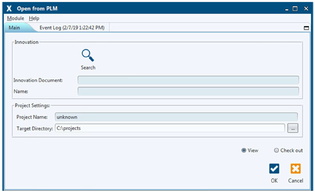315x192 pixels.
Task: Choose the Check out radio option
Action: (x=277, y=151)
